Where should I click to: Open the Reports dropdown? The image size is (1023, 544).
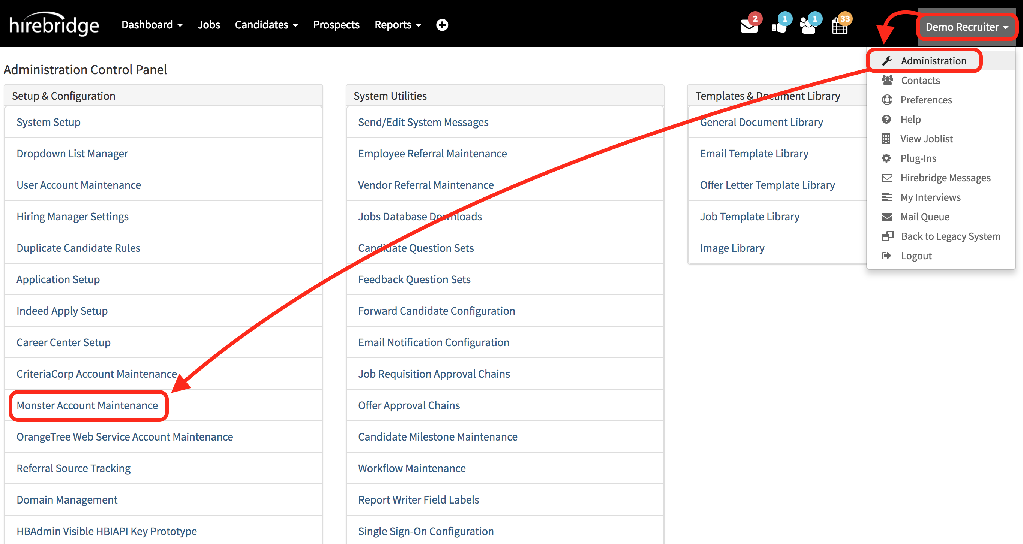tap(397, 25)
